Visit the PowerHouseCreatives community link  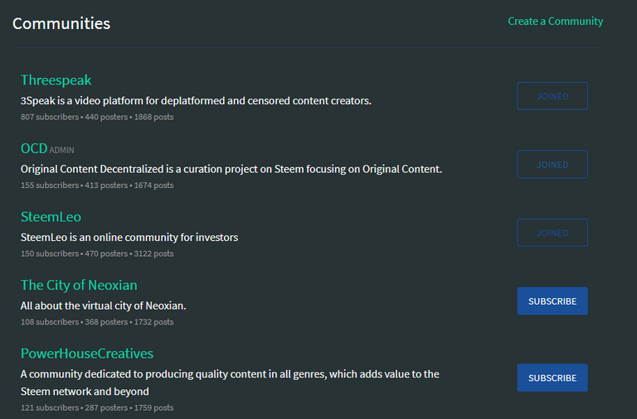(x=87, y=354)
